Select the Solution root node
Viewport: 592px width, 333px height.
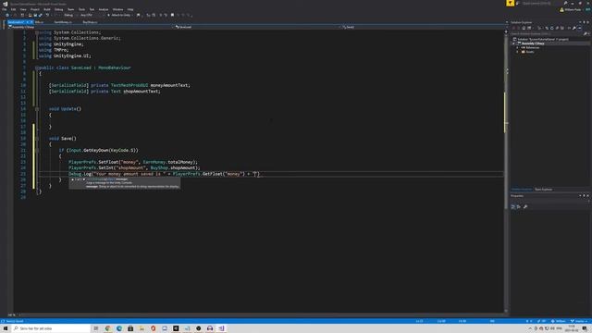coord(542,39)
